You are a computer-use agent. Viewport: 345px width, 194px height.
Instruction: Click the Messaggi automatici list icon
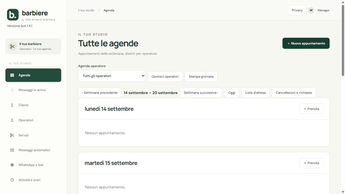(x=12, y=150)
